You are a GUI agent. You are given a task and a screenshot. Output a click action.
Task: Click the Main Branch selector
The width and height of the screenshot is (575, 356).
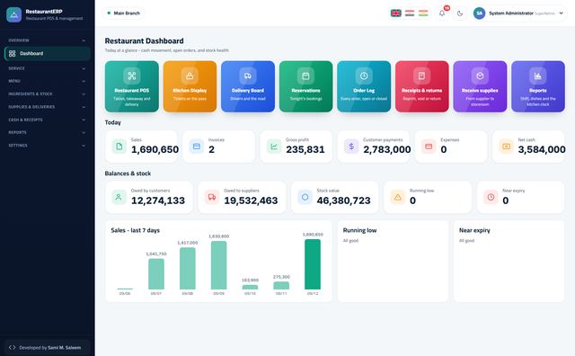[124, 13]
